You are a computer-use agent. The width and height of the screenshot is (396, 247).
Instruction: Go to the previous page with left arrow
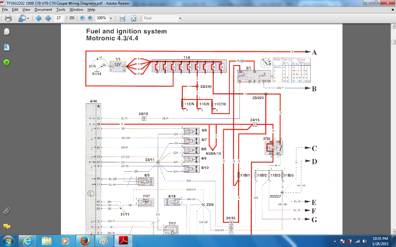point(39,18)
